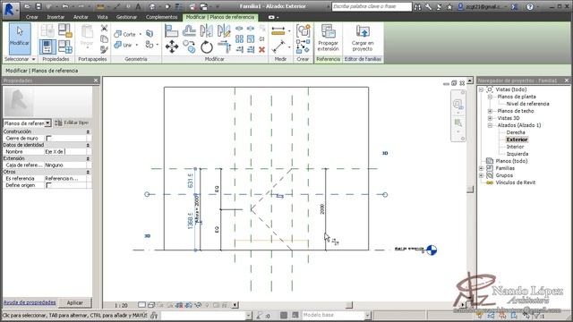Viewport: 573px width, 322px height.
Task: Open the Complementos ribbon tab
Action: pyautogui.click(x=161, y=17)
